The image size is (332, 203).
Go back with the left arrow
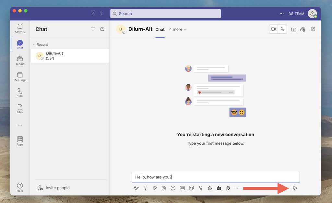pyautogui.click(x=93, y=14)
